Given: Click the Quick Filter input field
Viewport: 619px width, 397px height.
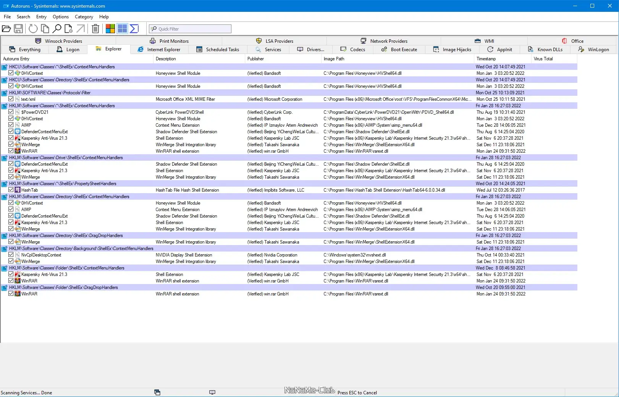Looking at the screenshot, I should [190, 29].
